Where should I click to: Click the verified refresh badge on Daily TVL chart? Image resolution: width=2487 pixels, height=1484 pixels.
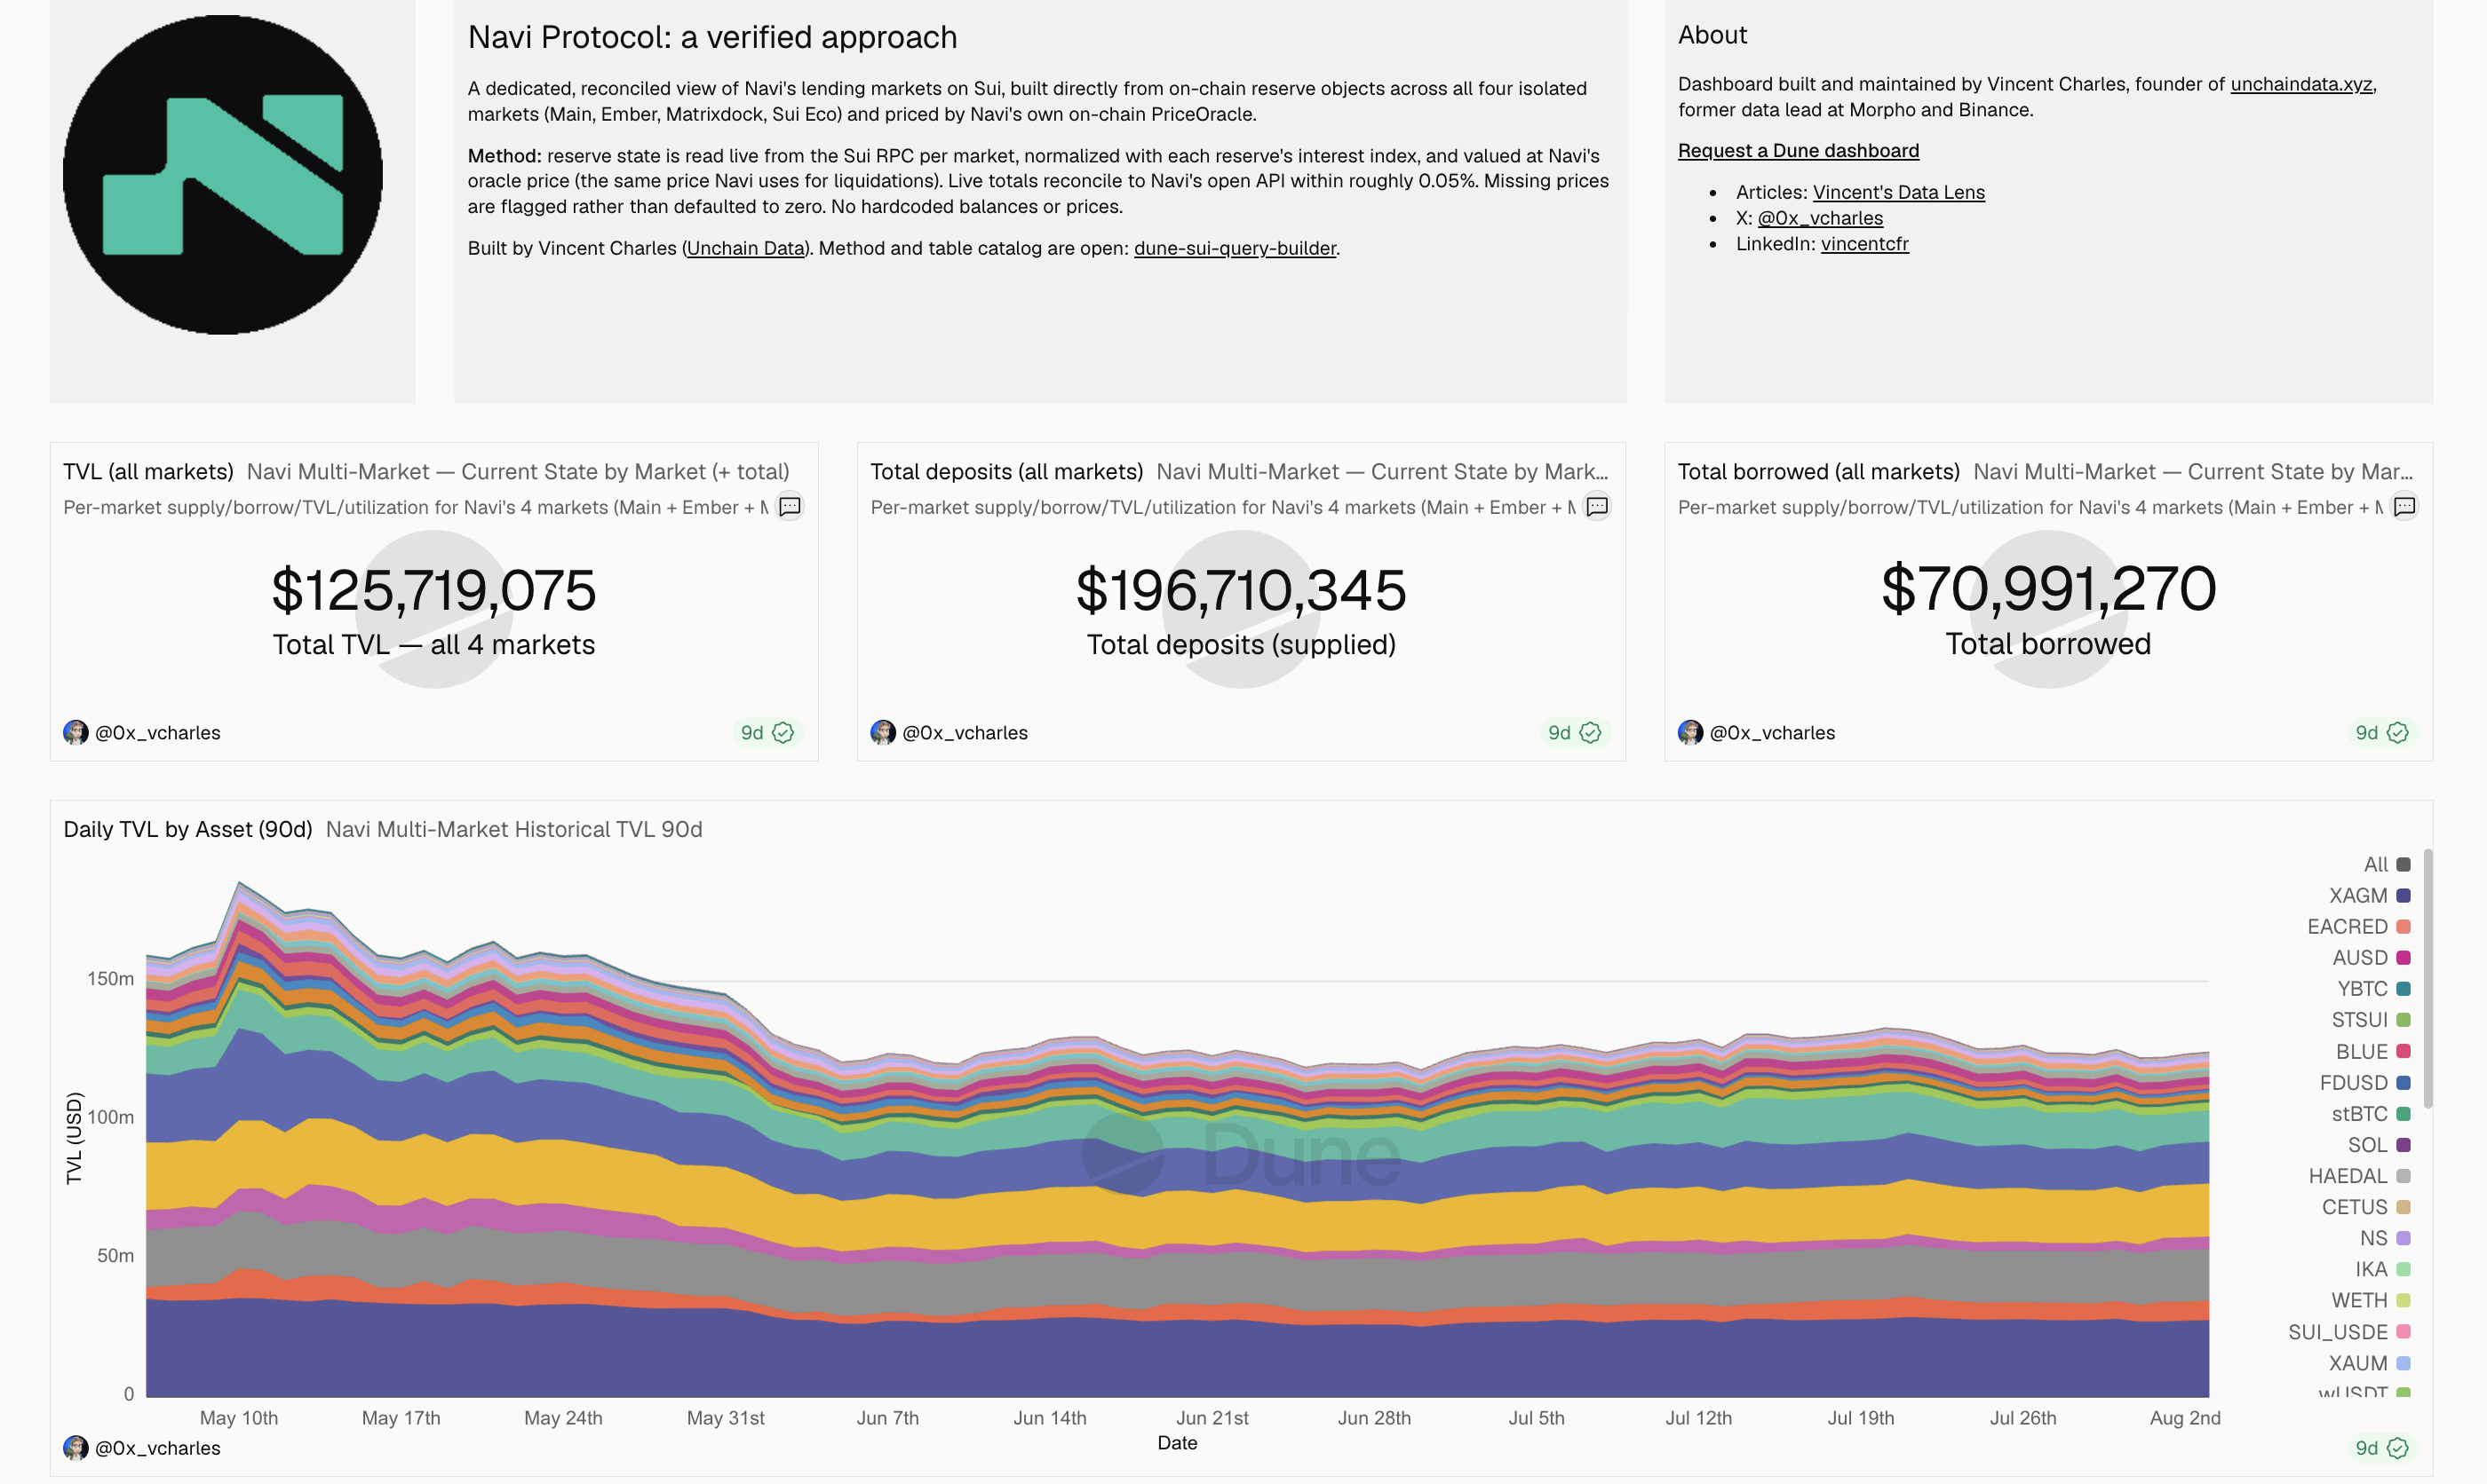click(2382, 1448)
